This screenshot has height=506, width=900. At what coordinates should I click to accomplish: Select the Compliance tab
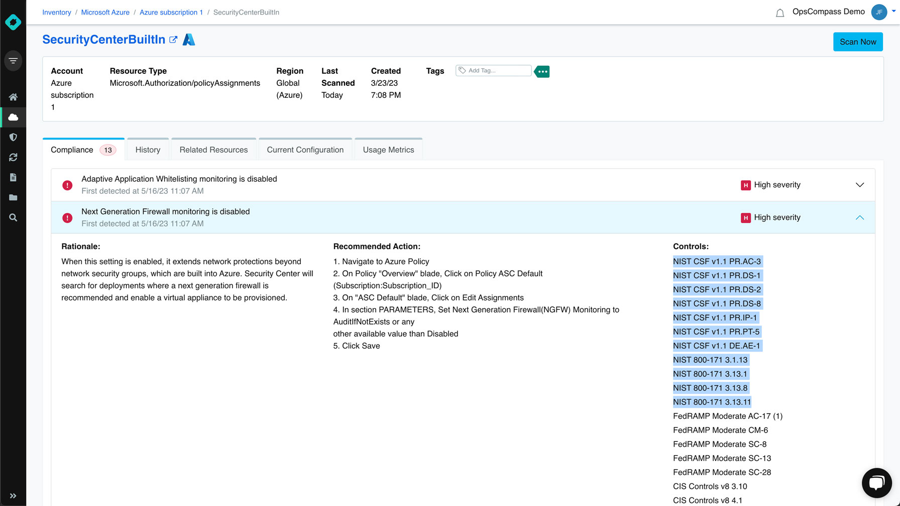point(83,150)
